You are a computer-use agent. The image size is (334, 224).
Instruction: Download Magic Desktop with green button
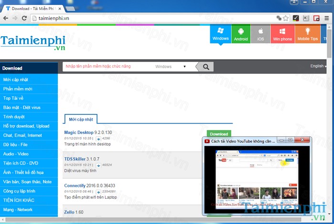[219, 134]
